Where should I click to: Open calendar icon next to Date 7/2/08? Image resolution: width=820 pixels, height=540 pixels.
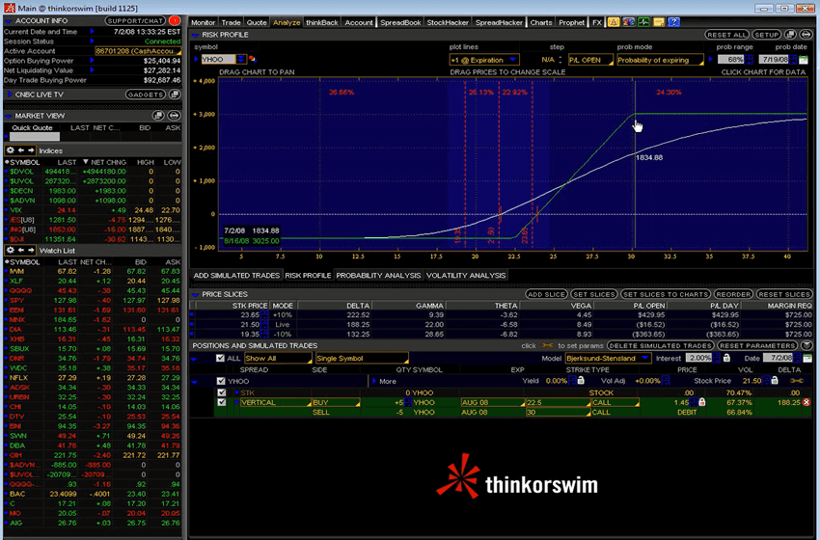click(x=806, y=358)
